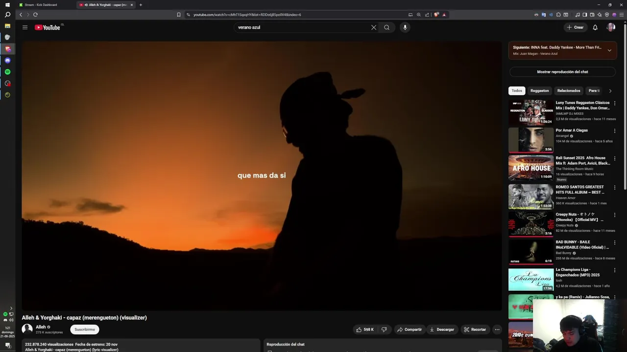Go back in browser history
This screenshot has width=627, height=352.
pyautogui.click(x=21, y=15)
